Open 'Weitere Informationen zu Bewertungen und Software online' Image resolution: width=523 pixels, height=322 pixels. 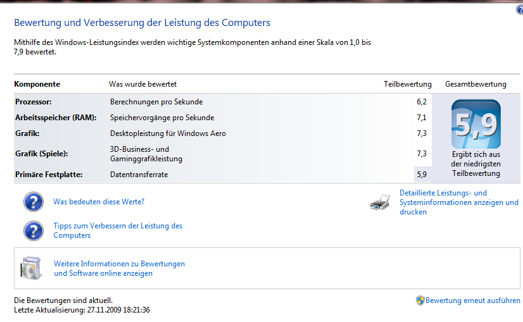(119, 268)
